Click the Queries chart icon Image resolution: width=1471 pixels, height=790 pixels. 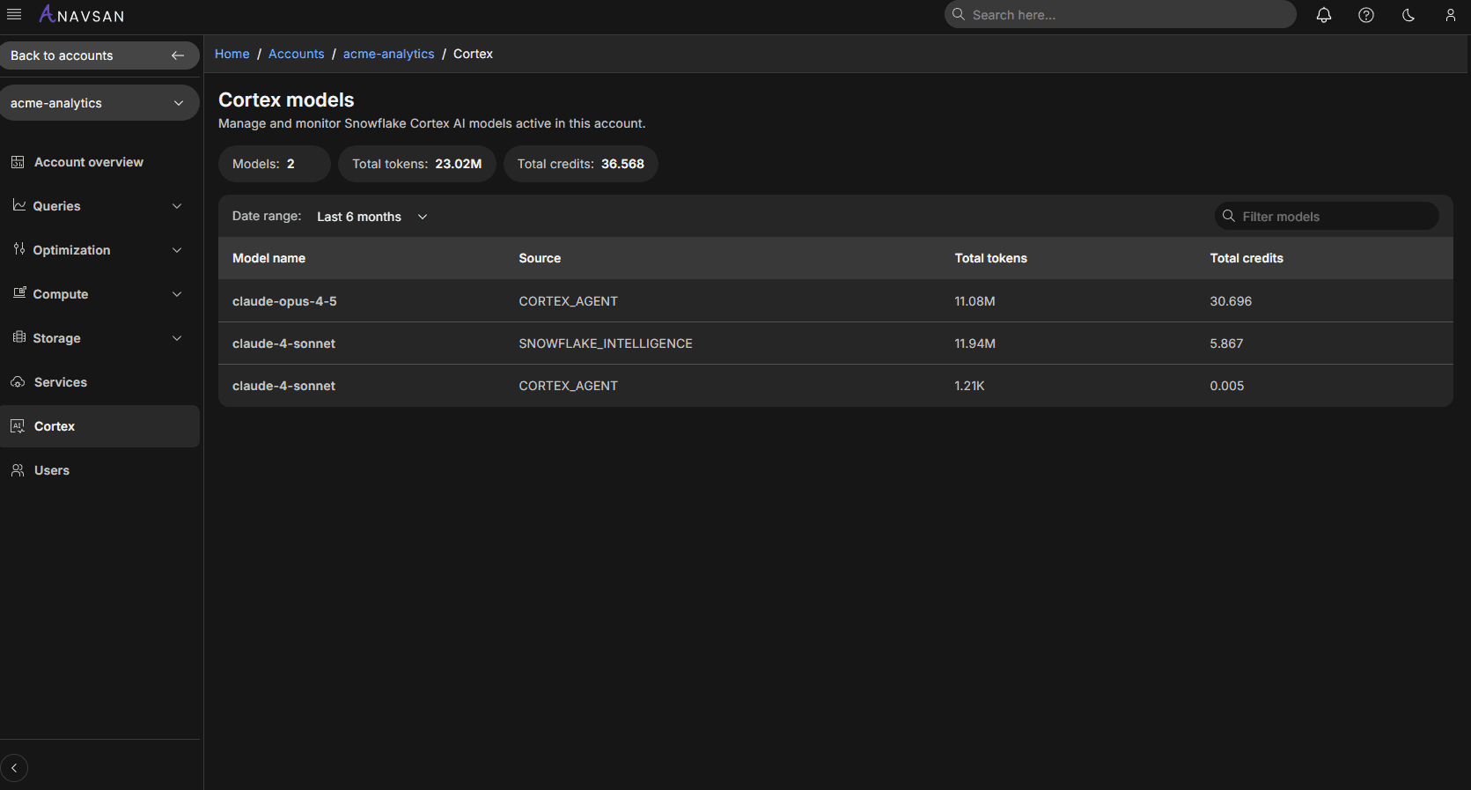pyautogui.click(x=18, y=205)
